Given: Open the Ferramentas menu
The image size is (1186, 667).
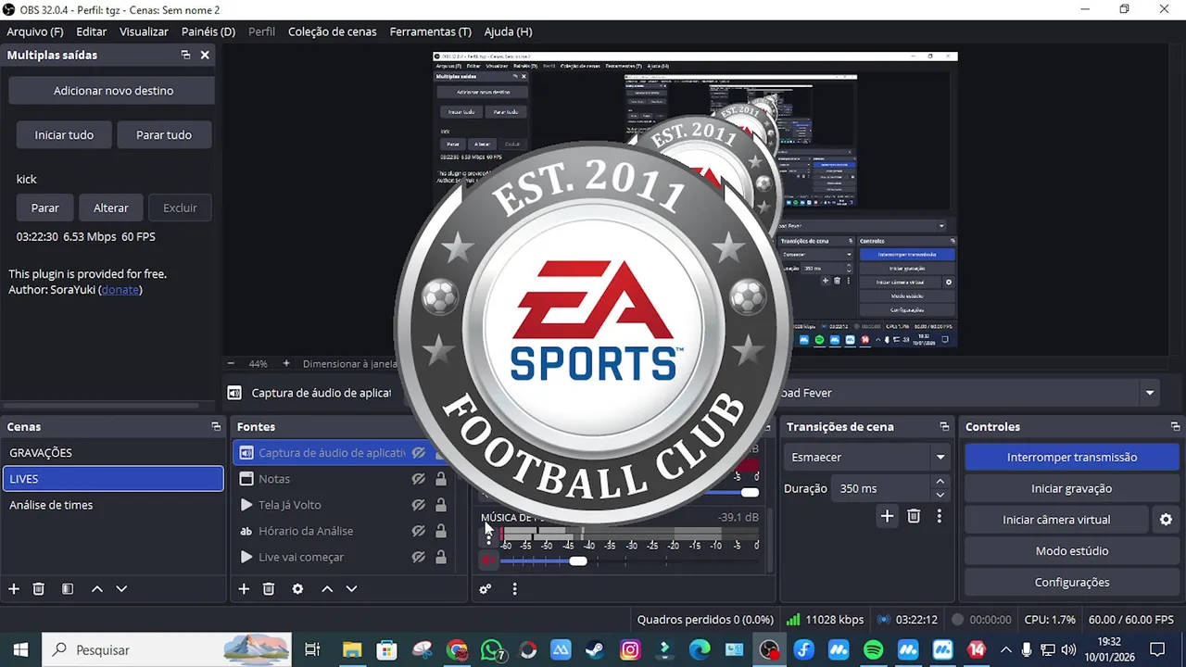Looking at the screenshot, I should pos(430,31).
